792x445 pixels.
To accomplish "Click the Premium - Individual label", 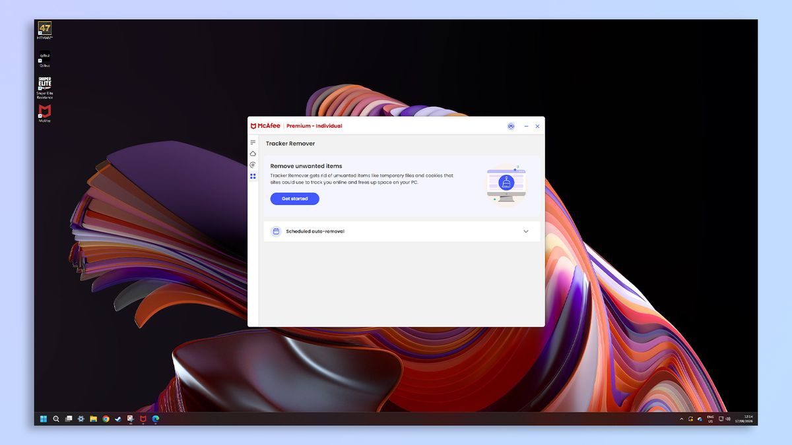I will pyautogui.click(x=314, y=126).
